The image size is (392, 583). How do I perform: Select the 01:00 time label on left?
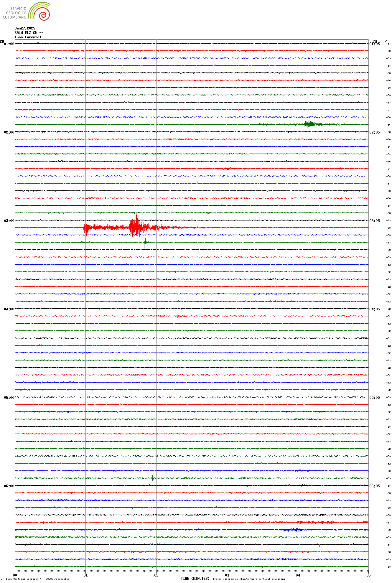9,44
